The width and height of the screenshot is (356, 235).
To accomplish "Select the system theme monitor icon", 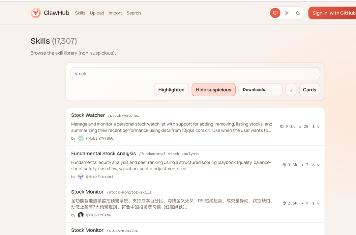I will pyautogui.click(x=275, y=13).
